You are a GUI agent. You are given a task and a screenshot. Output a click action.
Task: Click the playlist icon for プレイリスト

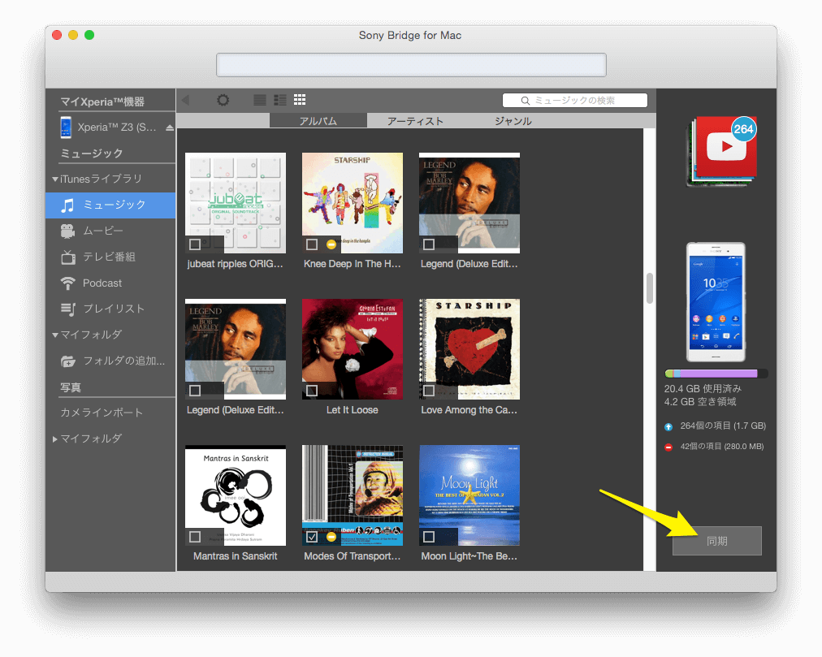[67, 309]
